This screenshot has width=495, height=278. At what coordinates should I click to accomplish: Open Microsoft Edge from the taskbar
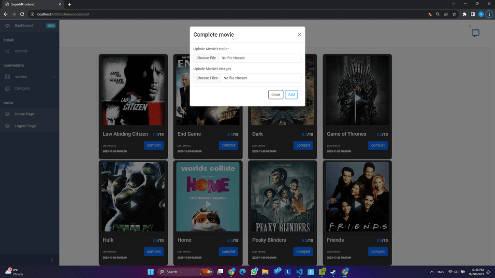(x=243, y=272)
